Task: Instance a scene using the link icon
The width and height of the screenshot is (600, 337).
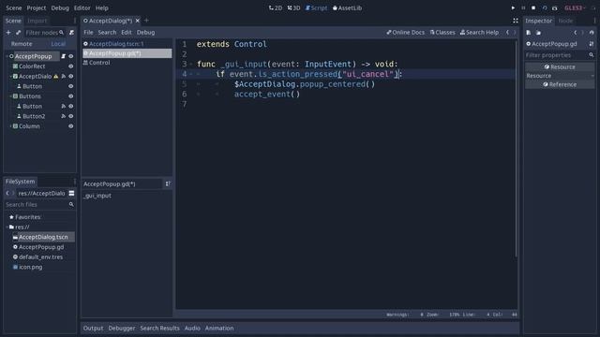Action: pos(18,33)
